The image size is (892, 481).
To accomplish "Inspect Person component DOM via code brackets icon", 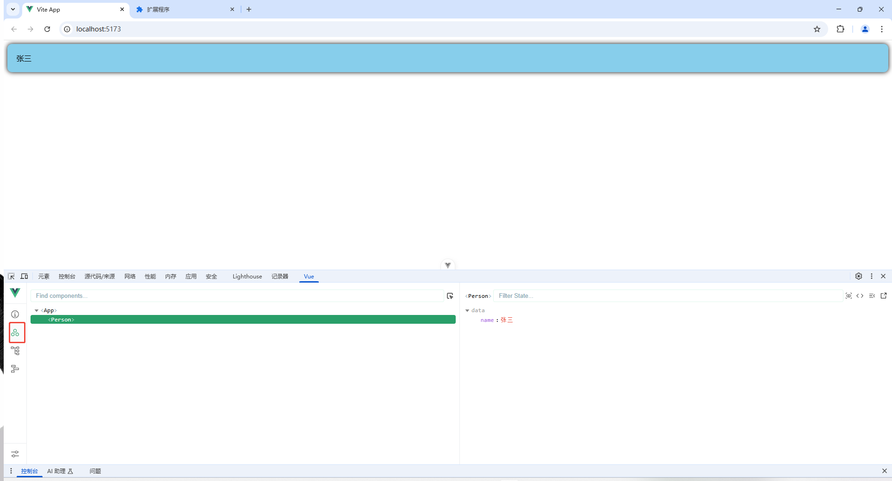I will (861, 296).
